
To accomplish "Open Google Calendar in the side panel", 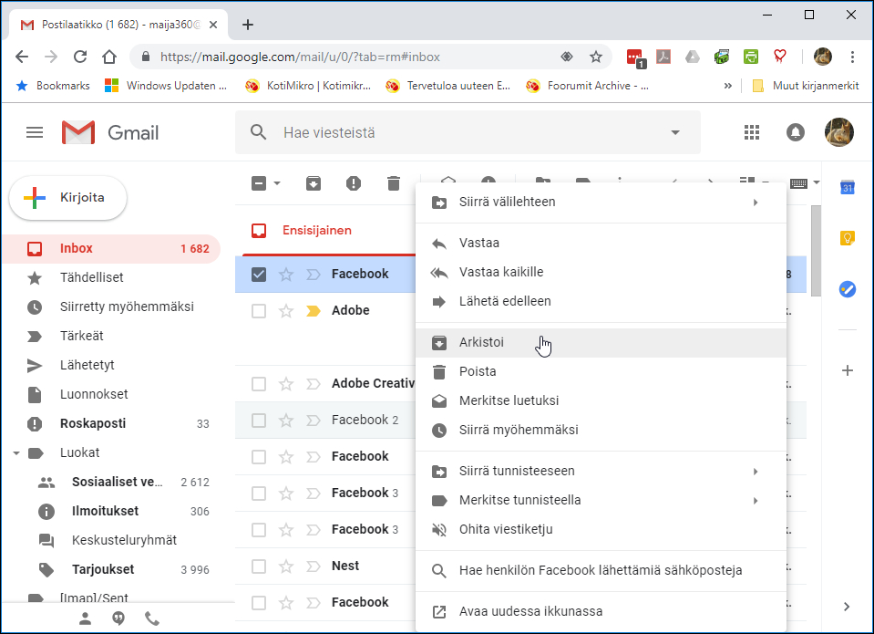I will click(x=848, y=187).
